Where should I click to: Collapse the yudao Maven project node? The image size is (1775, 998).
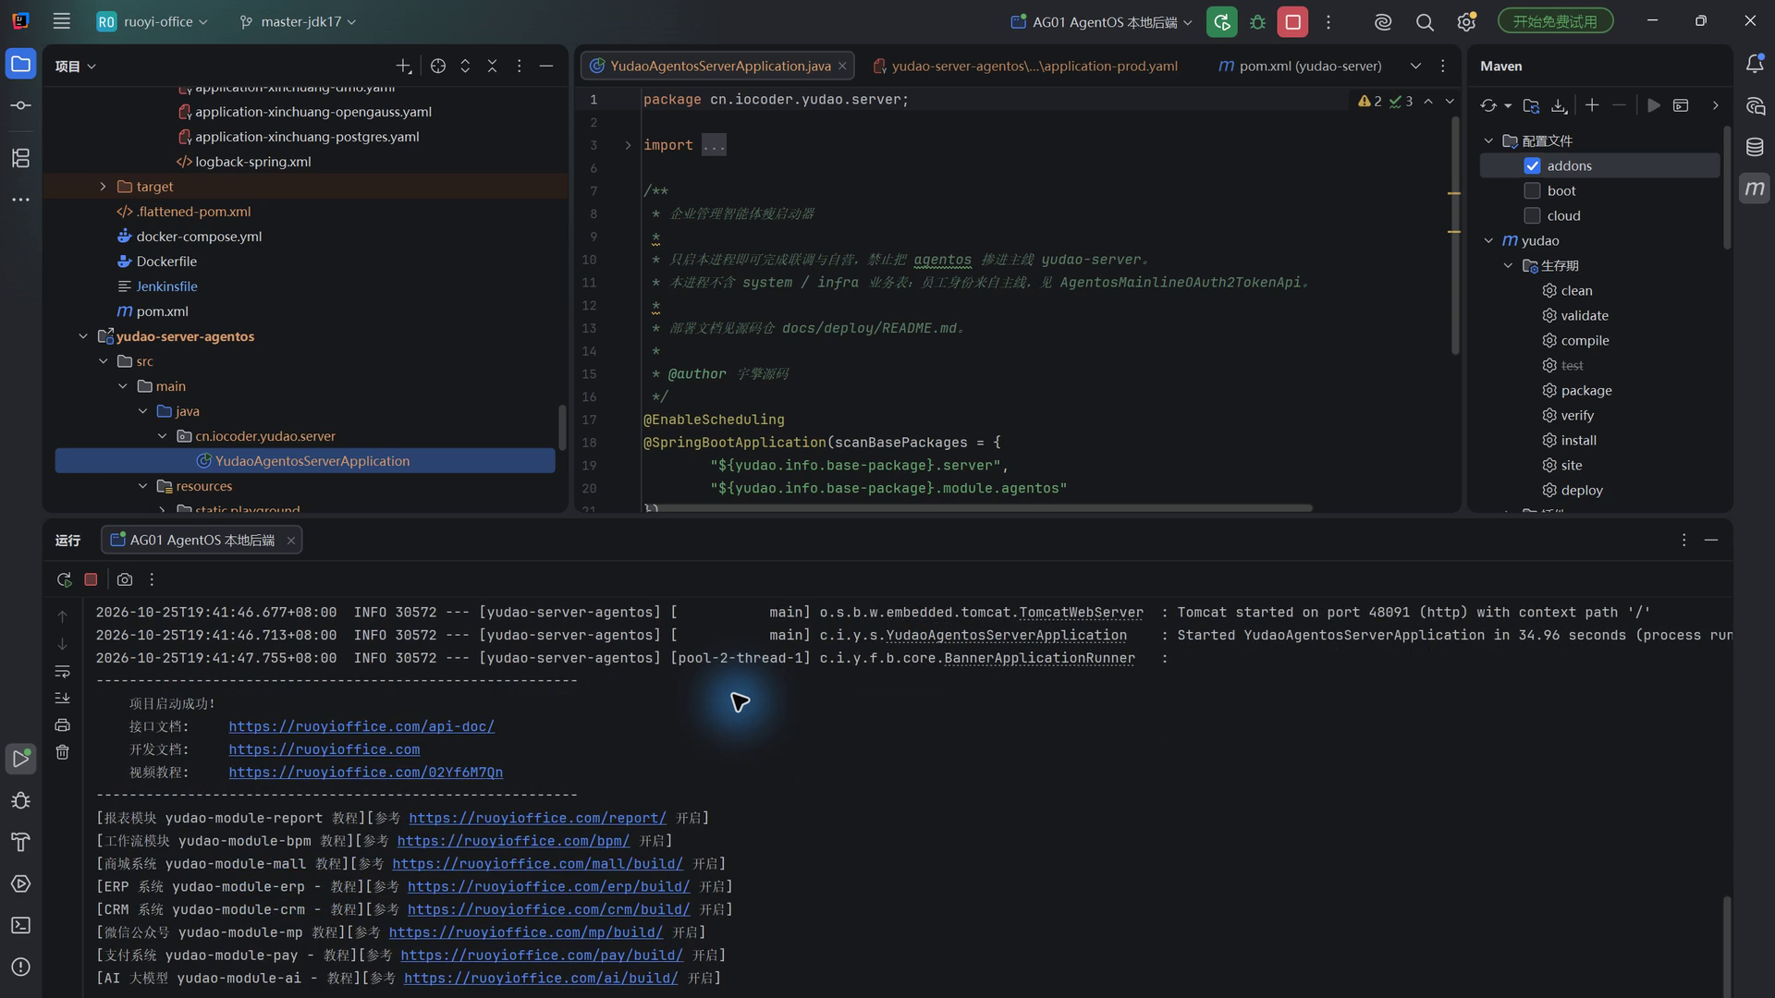1488,241
